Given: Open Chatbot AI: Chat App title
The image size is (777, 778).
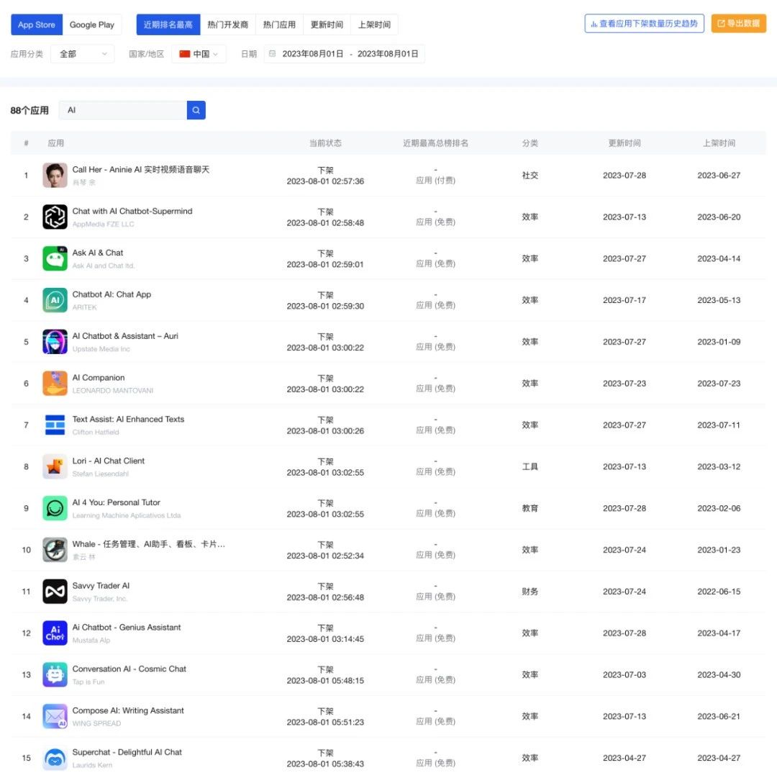Looking at the screenshot, I should click(x=112, y=294).
